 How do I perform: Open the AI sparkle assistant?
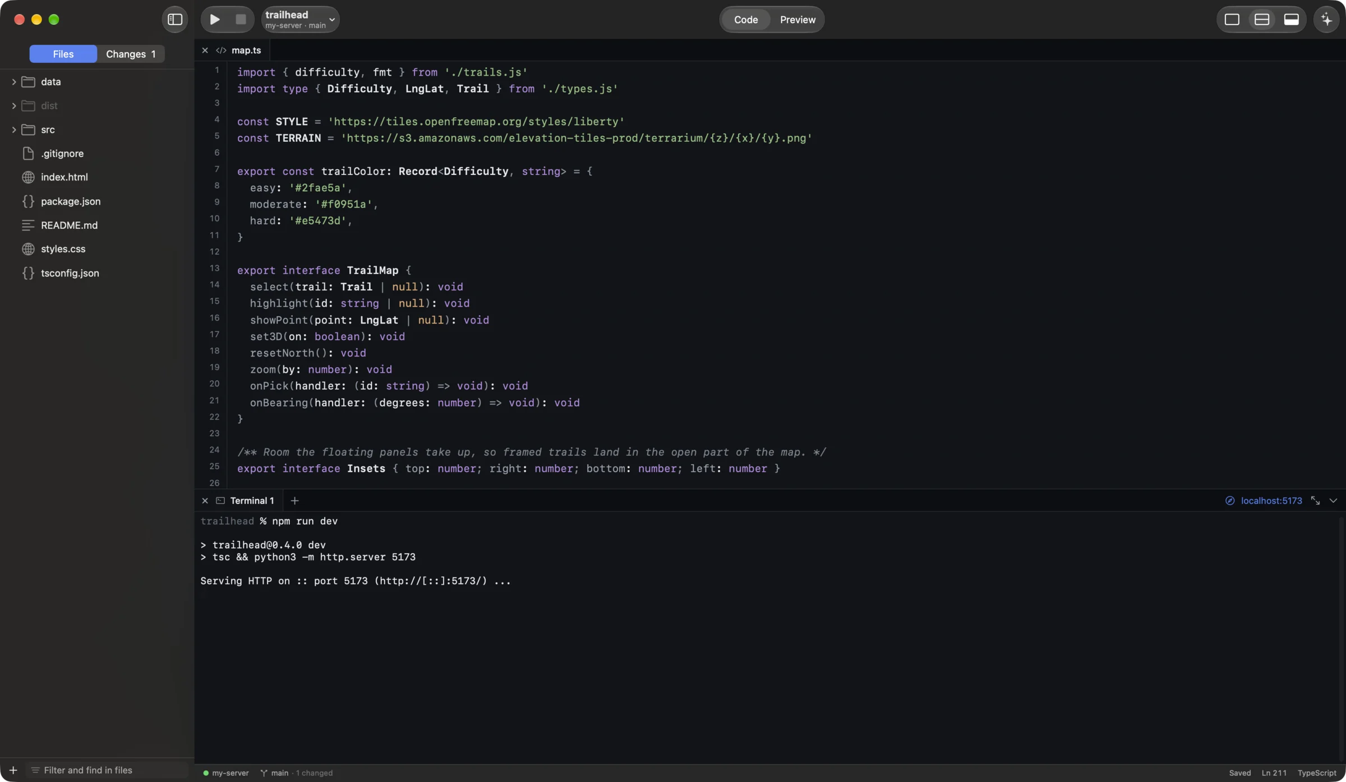click(1326, 20)
